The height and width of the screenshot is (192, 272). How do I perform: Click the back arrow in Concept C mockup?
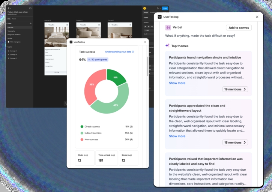109,25
